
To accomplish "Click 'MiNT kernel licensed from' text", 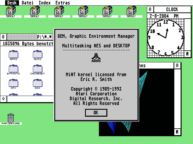I will click(96, 74).
